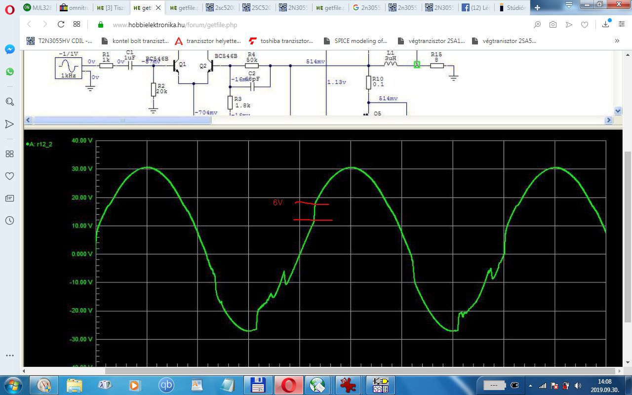This screenshot has width=632, height=395.
Task: Open the circuit simulator app in the taskbar
Action: coord(380,385)
